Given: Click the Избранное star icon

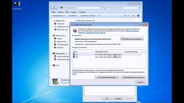Looking at the screenshot, I should pos(54,21).
